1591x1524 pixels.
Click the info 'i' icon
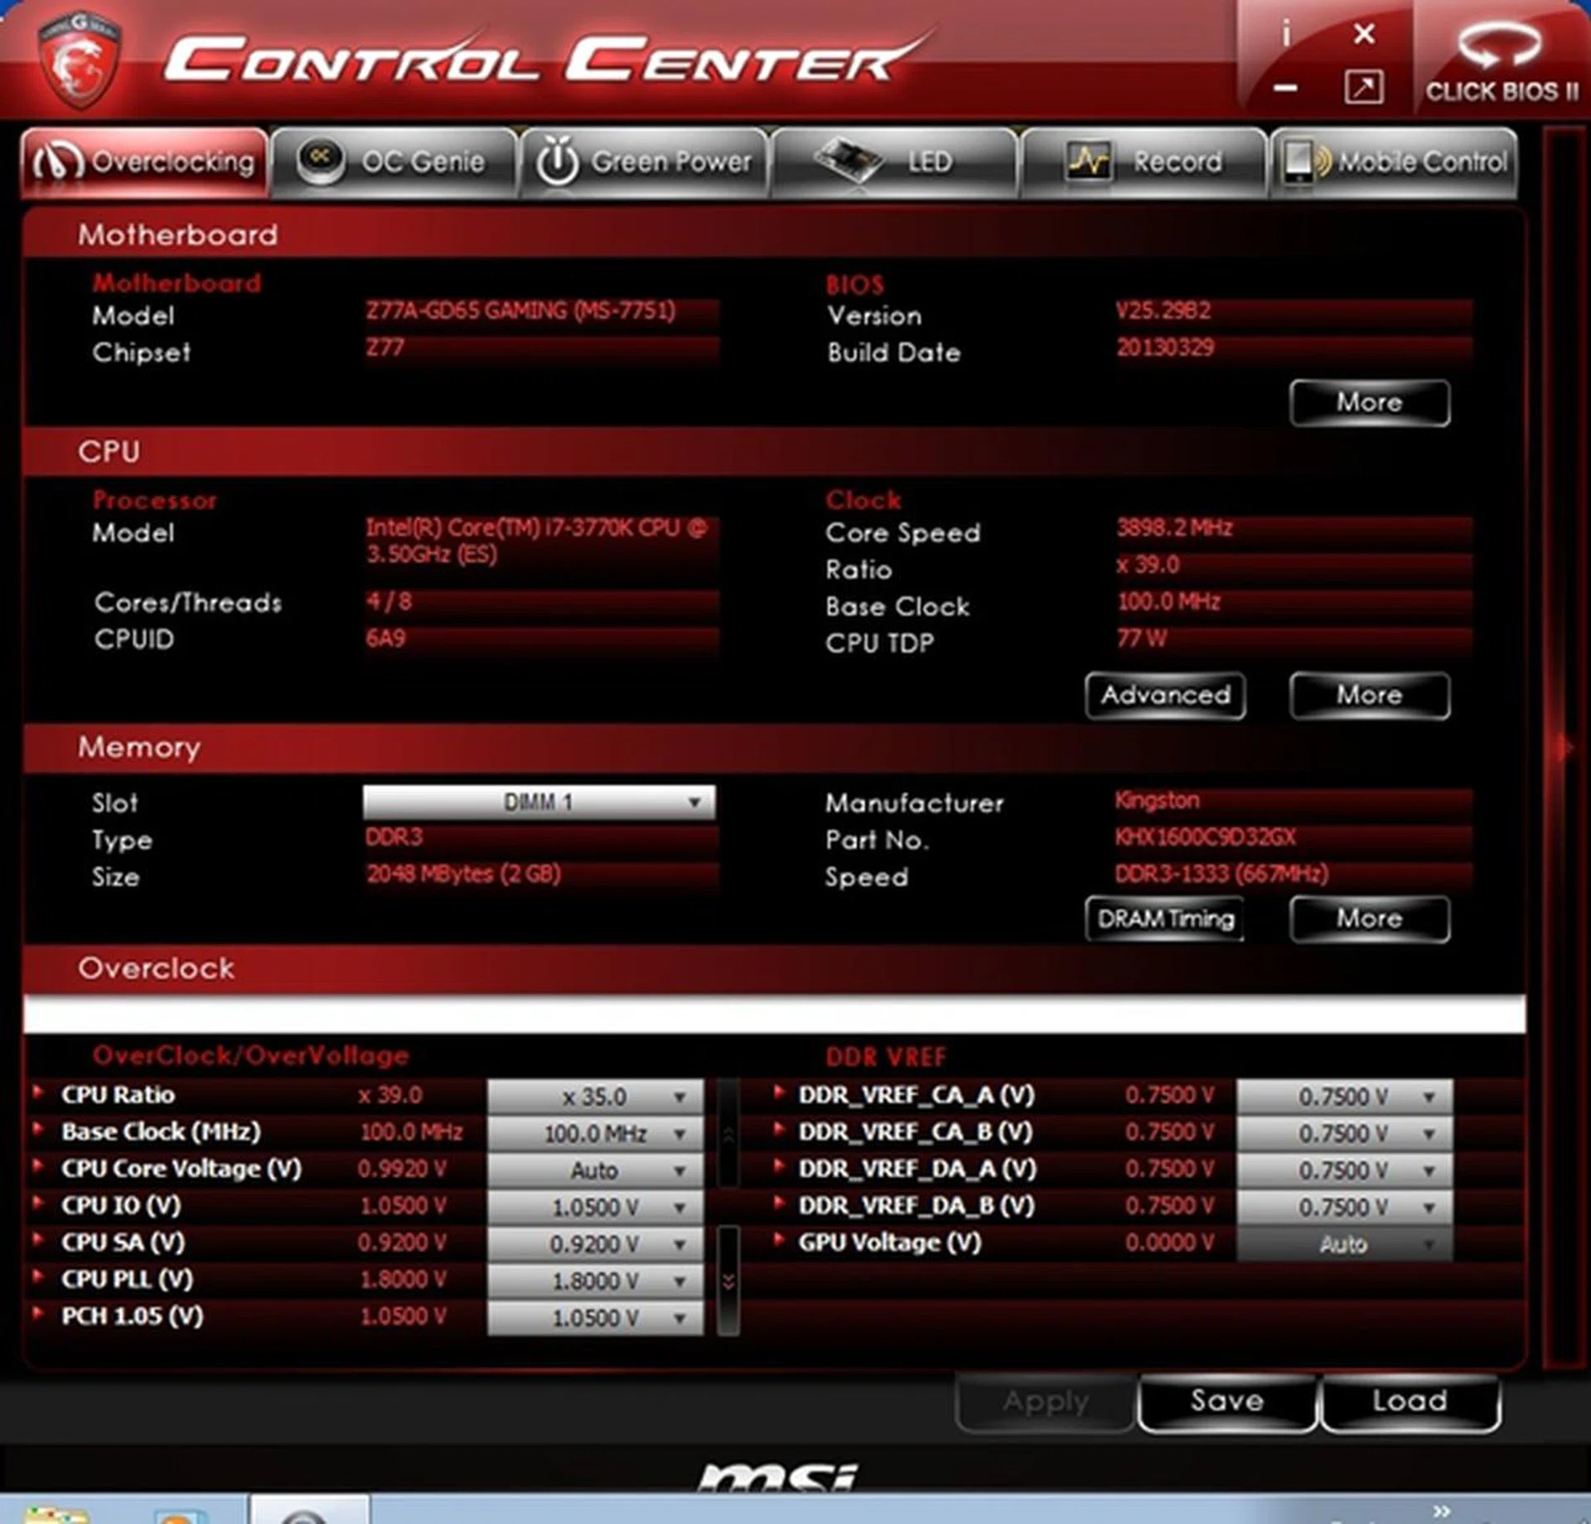pos(1285,35)
